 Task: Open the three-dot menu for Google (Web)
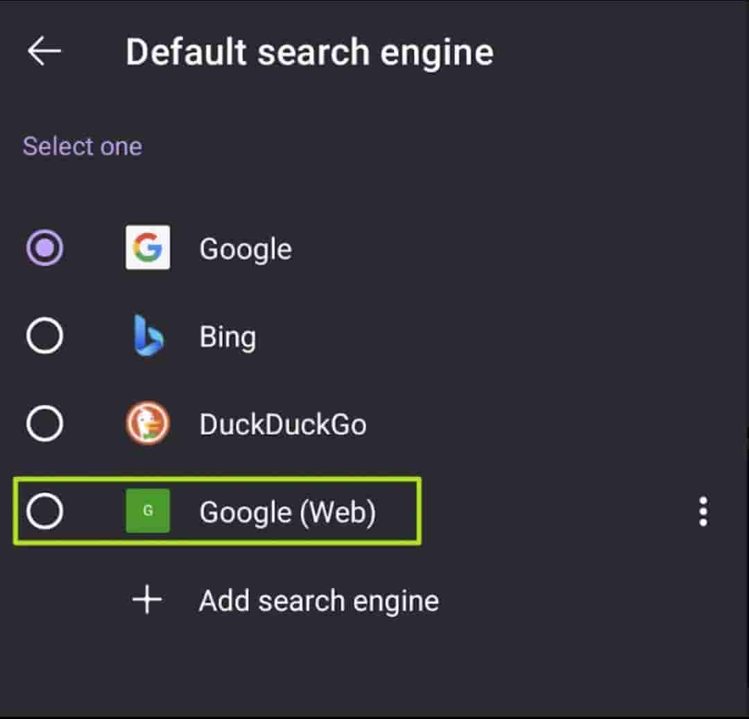pyautogui.click(x=703, y=512)
